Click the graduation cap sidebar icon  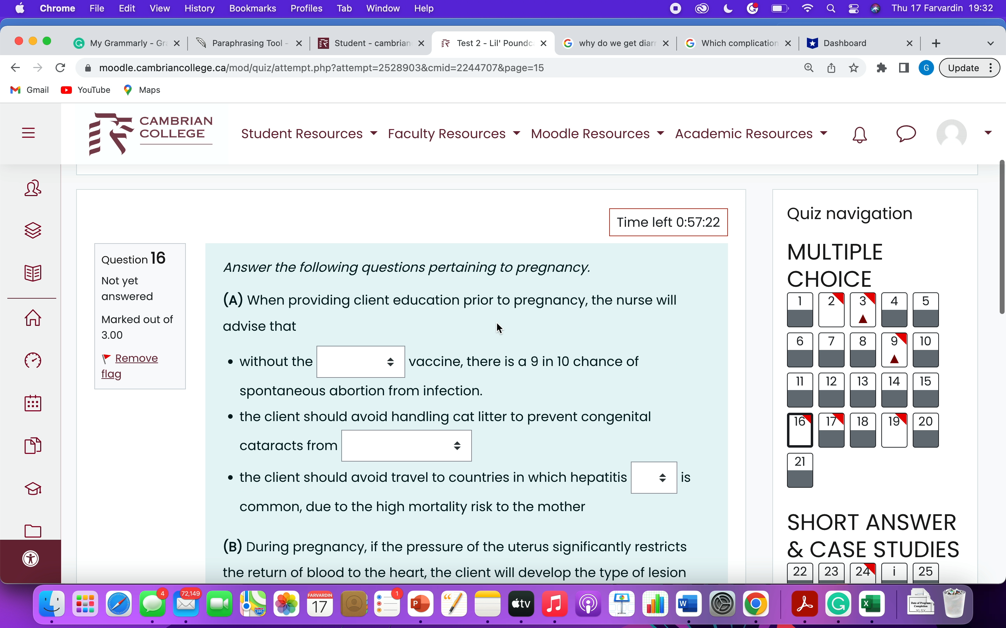tap(33, 488)
